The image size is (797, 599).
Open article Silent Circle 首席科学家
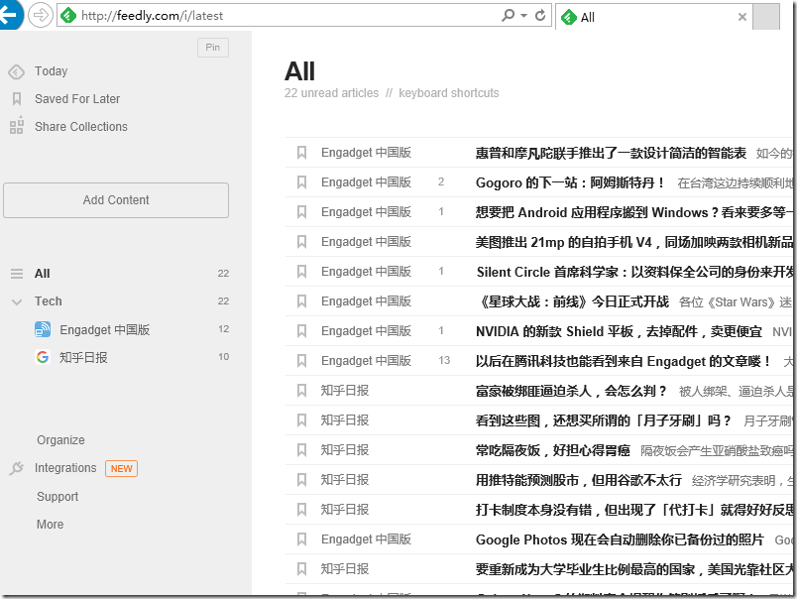(634, 272)
